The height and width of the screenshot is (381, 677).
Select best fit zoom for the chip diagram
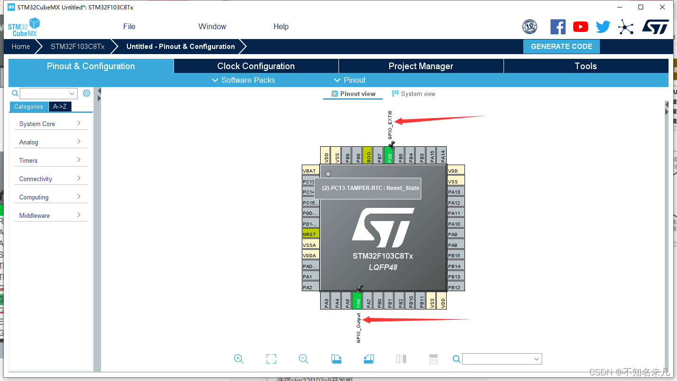[x=271, y=359]
